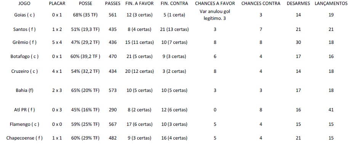Click the Bahia (f) row label
Screen dimensions: 349x146
[x=24, y=91]
